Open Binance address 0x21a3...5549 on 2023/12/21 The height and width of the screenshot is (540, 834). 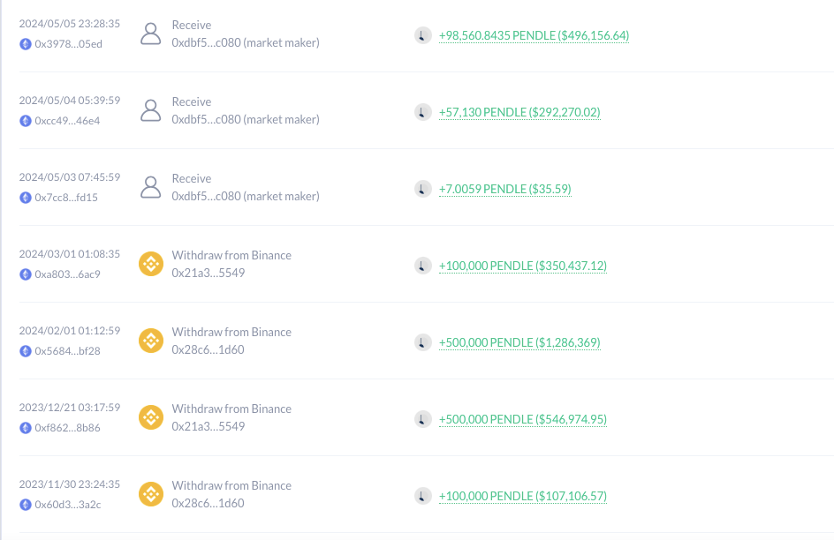click(208, 426)
